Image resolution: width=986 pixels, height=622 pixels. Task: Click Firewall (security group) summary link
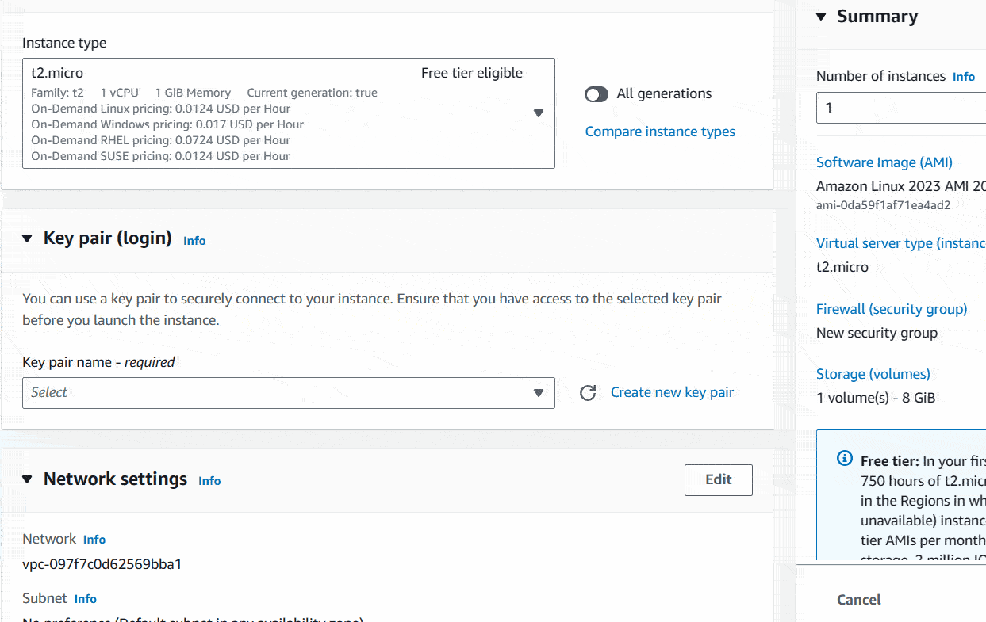(892, 309)
